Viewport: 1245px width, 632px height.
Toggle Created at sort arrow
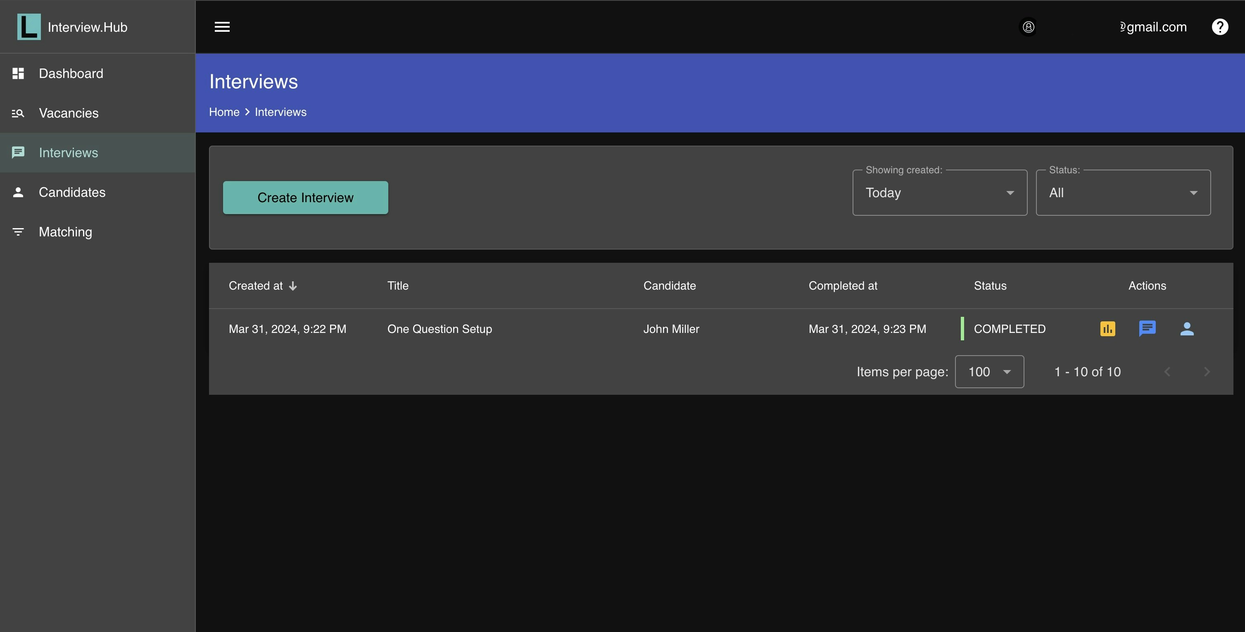pyautogui.click(x=293, y=286)
